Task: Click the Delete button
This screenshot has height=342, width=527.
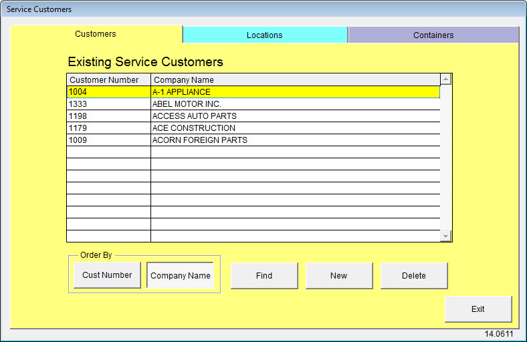Action: coord(414,276)
